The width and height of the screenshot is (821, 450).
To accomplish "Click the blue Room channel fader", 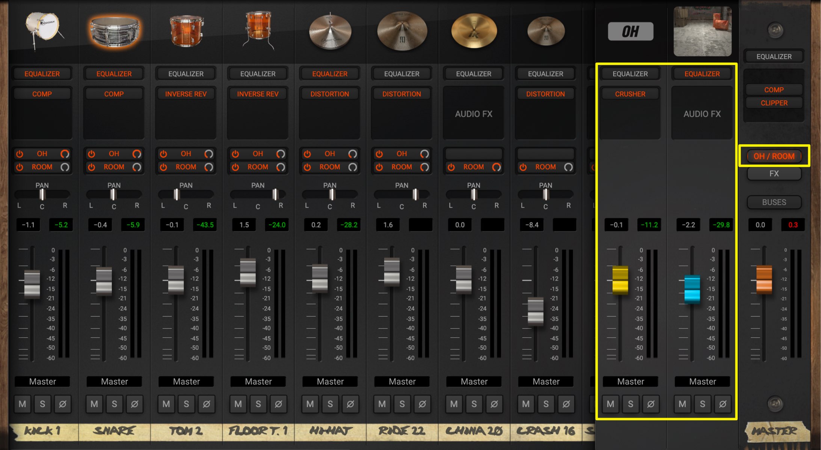I will (692, 289).
